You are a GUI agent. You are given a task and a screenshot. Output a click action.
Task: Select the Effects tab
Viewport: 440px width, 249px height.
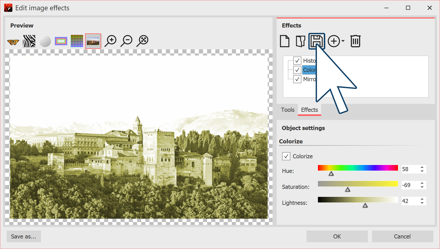click(x=309, y=110)
